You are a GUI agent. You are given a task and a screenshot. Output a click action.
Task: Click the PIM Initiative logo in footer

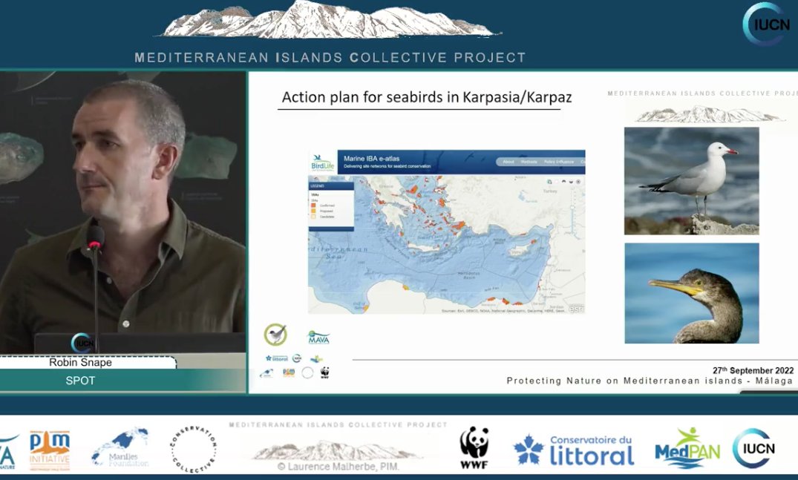50,450
